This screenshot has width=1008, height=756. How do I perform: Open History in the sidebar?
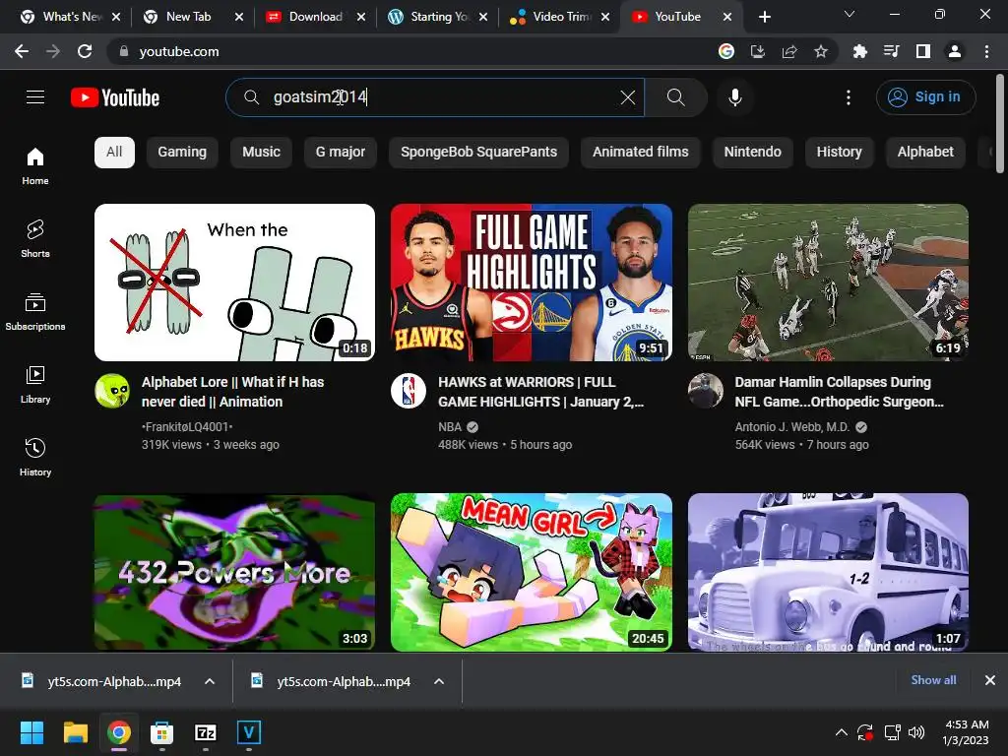click(35, 457)
